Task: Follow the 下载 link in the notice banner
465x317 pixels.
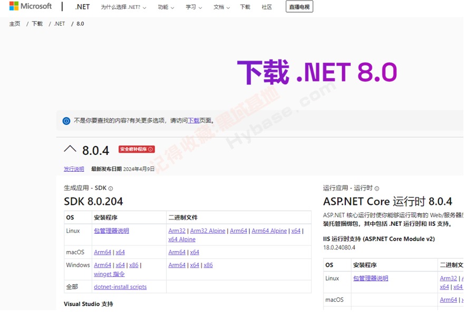Action: (x=193, y=121)
